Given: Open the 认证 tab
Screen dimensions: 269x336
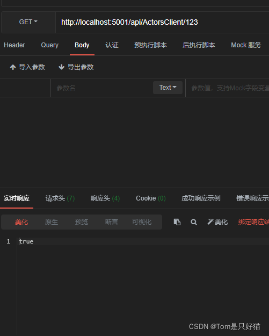Looking at the screenshot, I should 112,45.
